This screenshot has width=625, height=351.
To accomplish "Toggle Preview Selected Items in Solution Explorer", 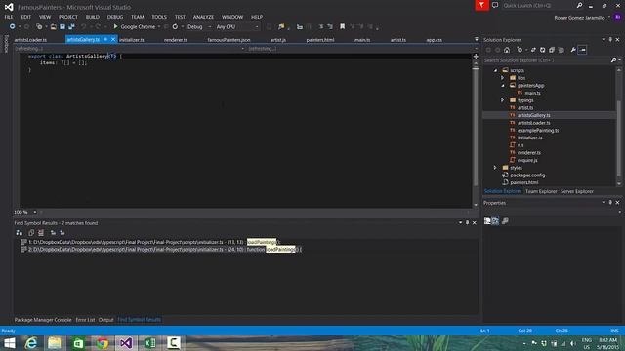I will coord(582,50).
